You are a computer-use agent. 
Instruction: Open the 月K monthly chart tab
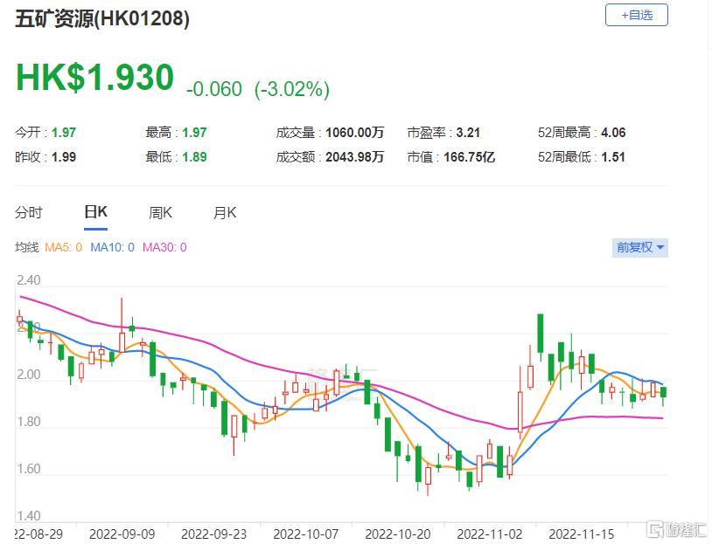coord(225,212)
